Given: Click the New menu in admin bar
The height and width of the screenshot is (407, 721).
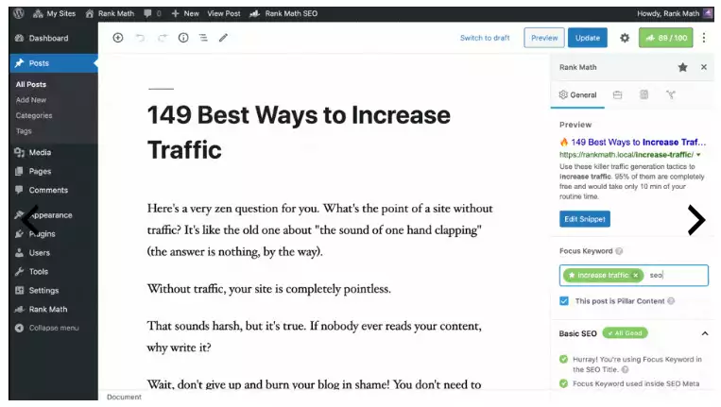Looking at the screenshot, I should pyautogui.click(x=185, y=13).
